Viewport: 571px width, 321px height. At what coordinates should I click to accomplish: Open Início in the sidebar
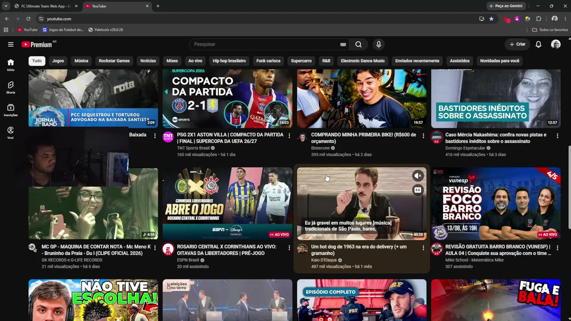coord(11,65)
